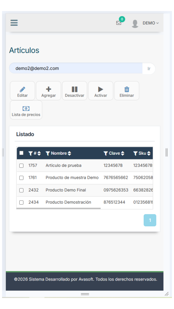Go to pagination page 1
The height and width of the screenshot is (309, 174).
point(150,220)
